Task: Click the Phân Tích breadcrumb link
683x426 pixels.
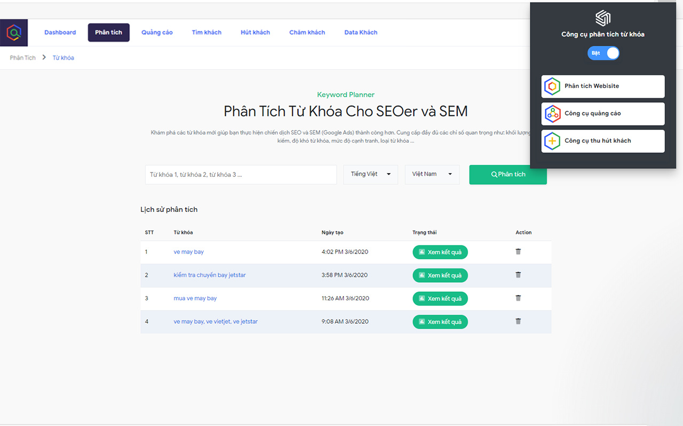Action: click(22, 58)
